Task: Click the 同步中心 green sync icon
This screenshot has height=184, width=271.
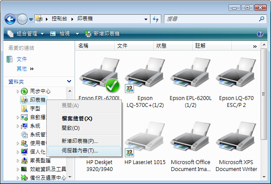Action: 24,91
